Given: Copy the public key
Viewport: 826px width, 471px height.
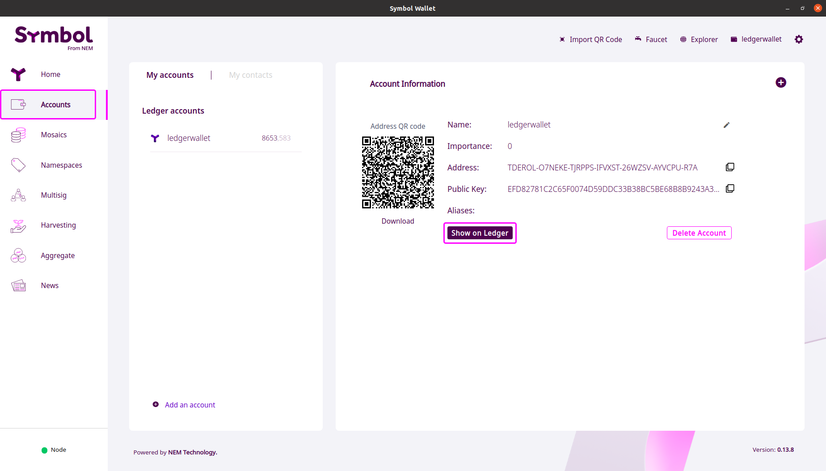Looking at the screenshot, I should pos(730,188).
